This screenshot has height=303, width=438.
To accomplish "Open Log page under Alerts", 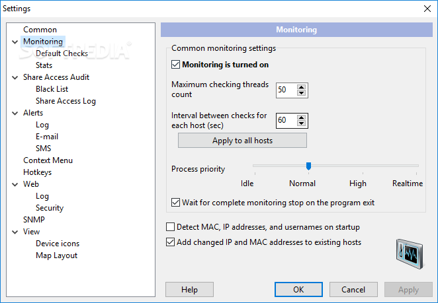I will pyautogui.click(x=42, y=125).
